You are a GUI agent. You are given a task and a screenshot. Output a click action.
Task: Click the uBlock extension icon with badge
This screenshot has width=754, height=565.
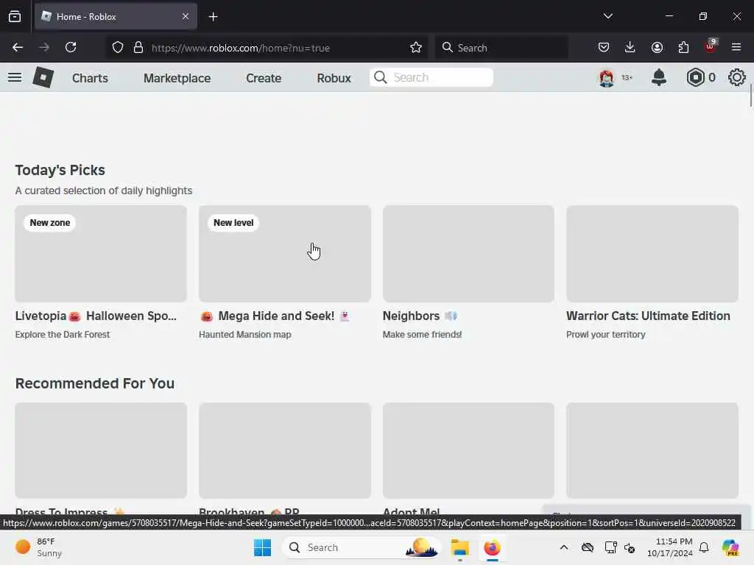(x=711, y=46)
